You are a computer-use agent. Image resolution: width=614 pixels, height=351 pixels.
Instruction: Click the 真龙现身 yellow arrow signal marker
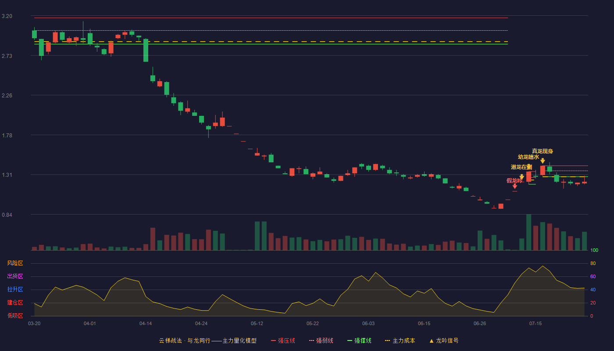(x=543, y=161)
